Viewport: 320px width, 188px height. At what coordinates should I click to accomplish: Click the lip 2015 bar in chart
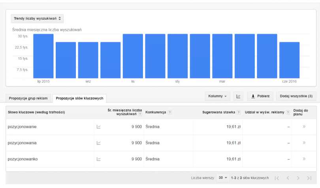(x=43, y=56)
